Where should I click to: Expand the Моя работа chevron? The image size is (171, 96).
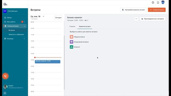pyautogui.click(x=24, y=22)
